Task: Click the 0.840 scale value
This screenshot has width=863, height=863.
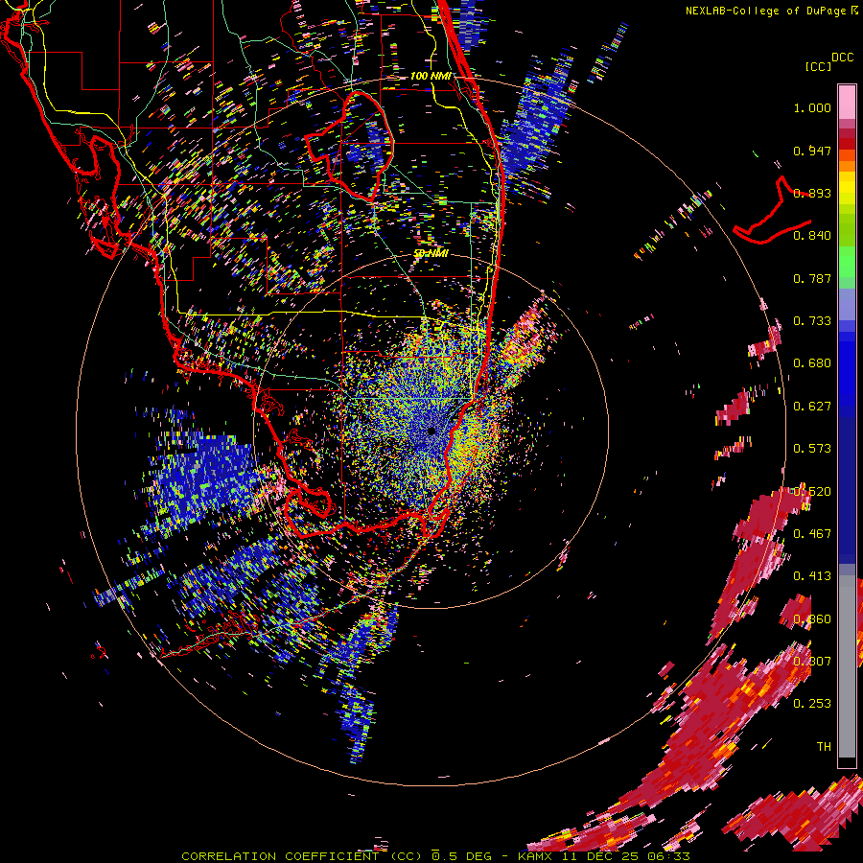Action: 812,236
